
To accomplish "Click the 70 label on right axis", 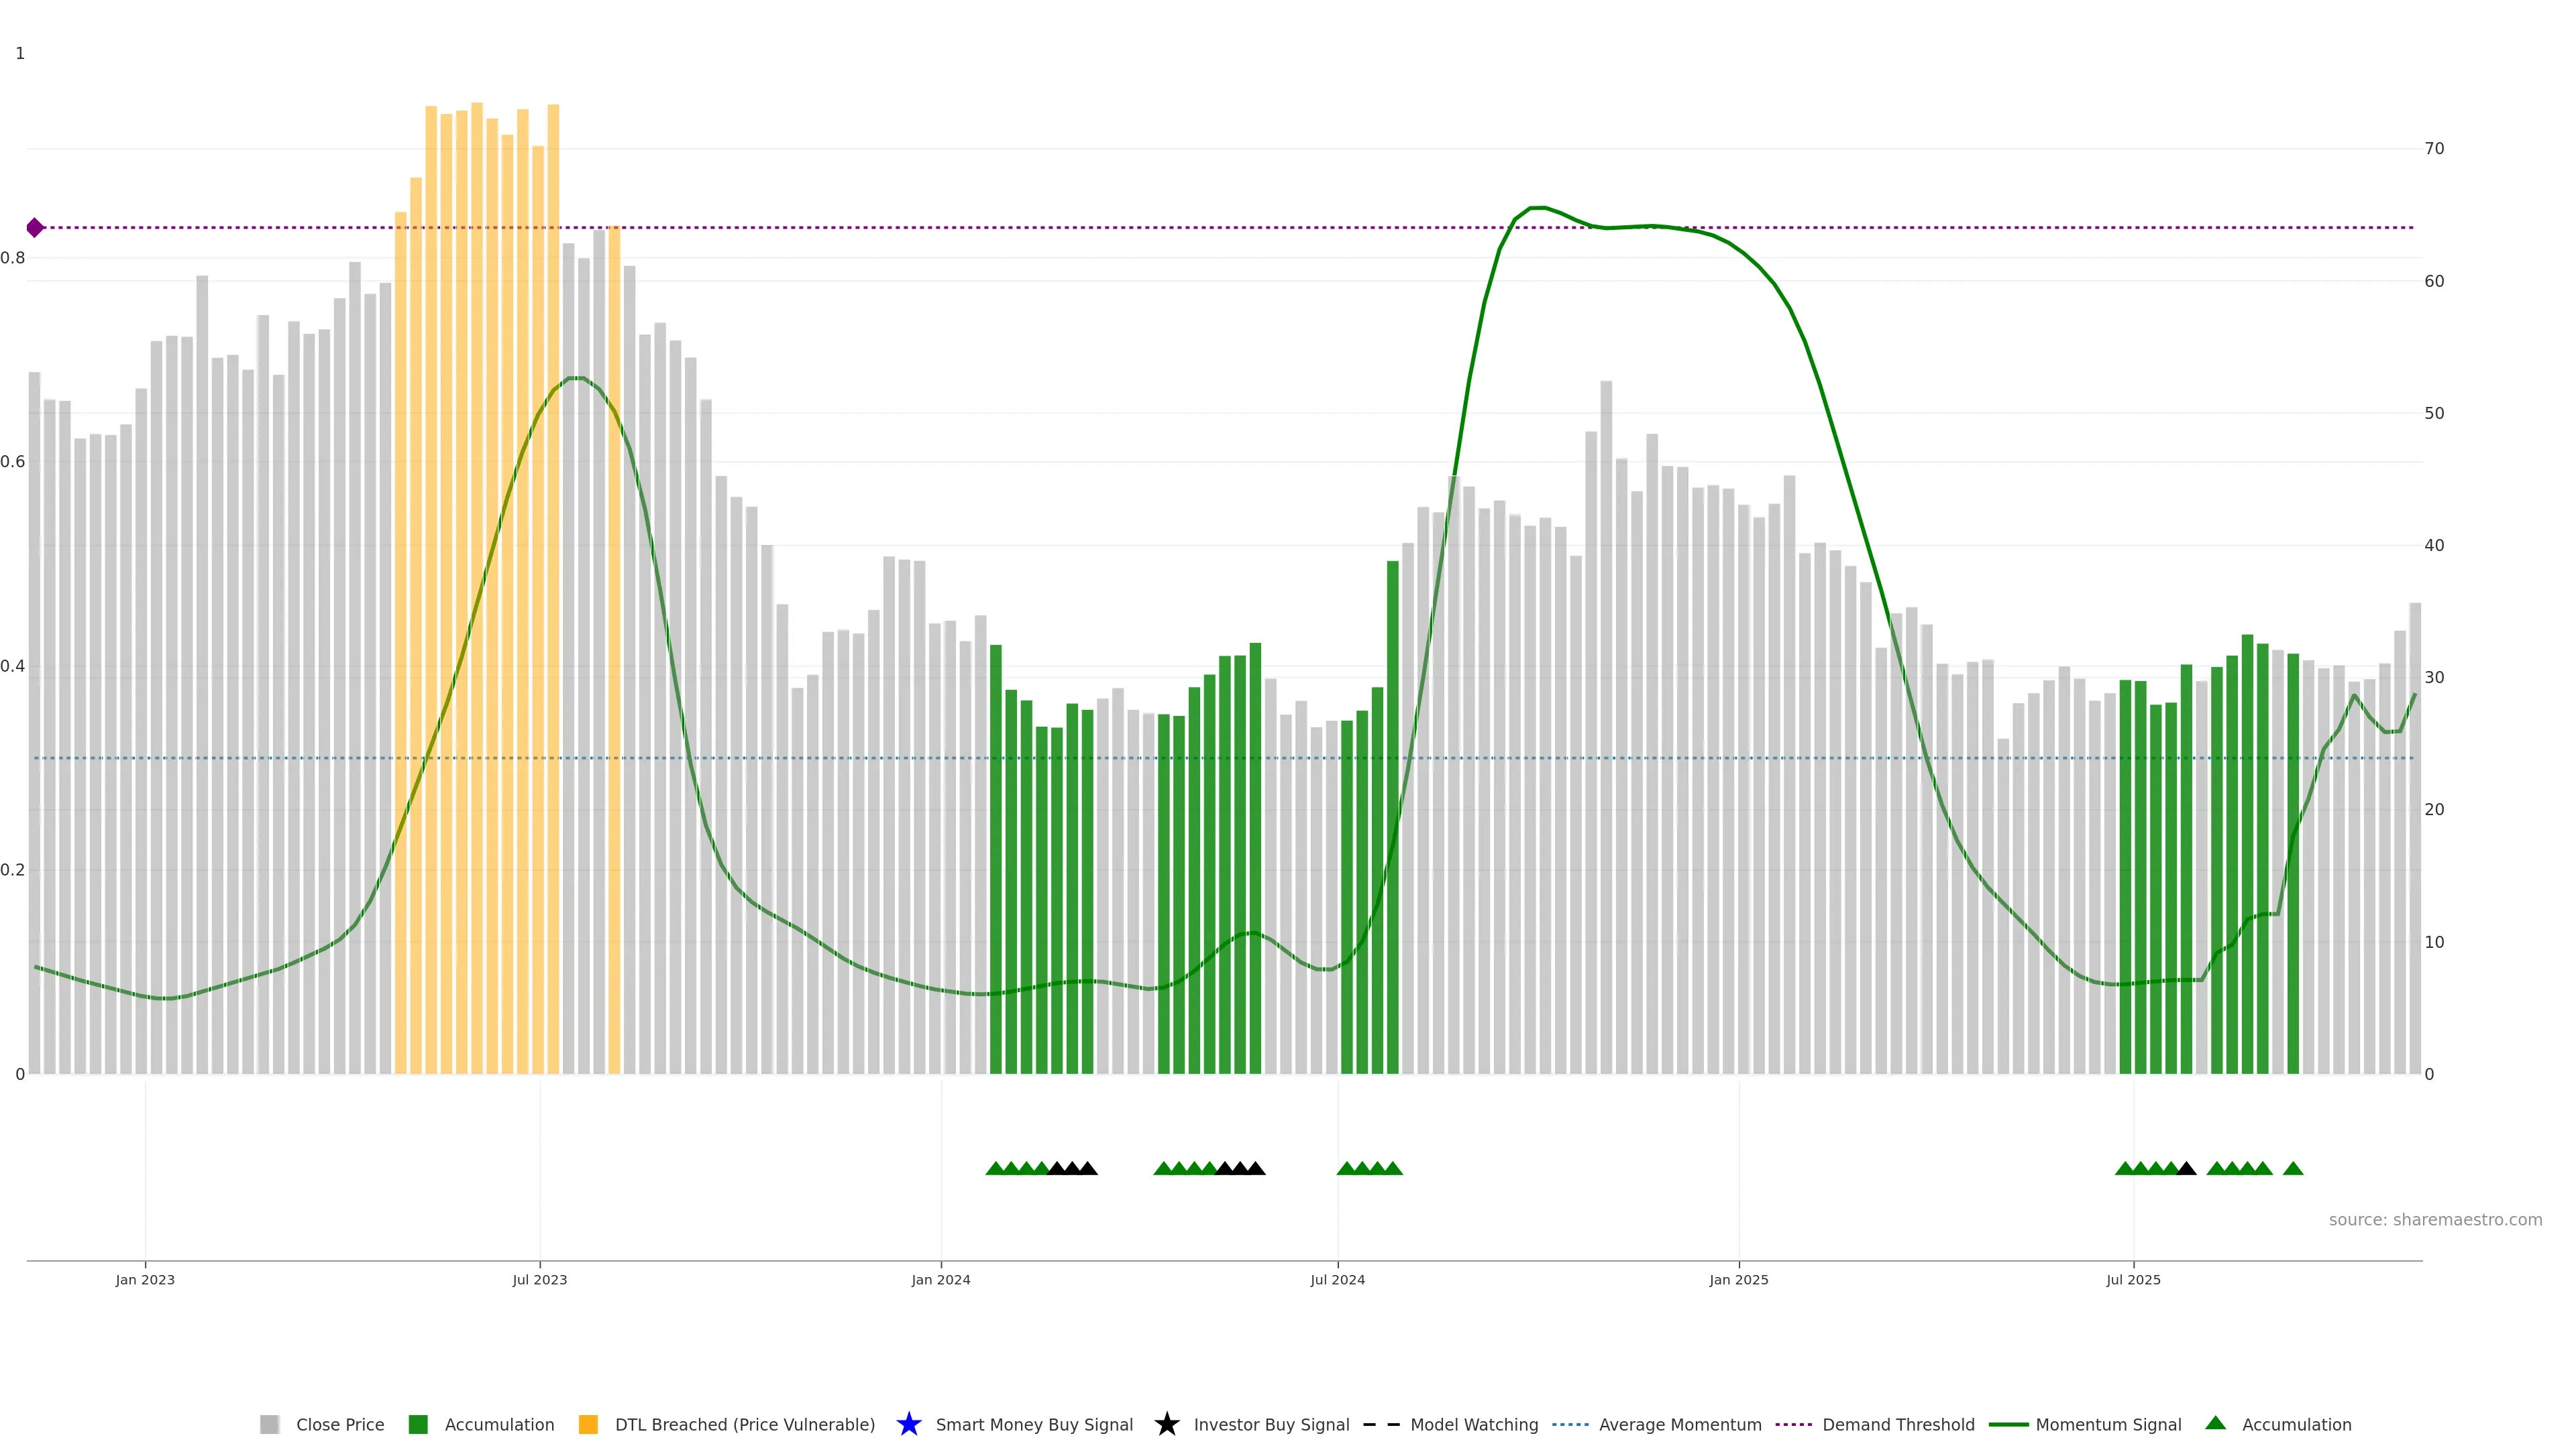I will pos(2434,149).
